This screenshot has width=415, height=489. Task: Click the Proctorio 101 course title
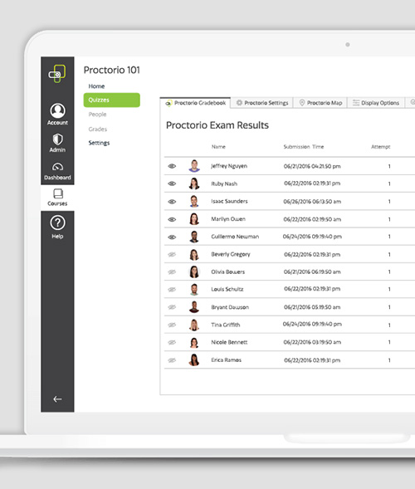(111, 70)
